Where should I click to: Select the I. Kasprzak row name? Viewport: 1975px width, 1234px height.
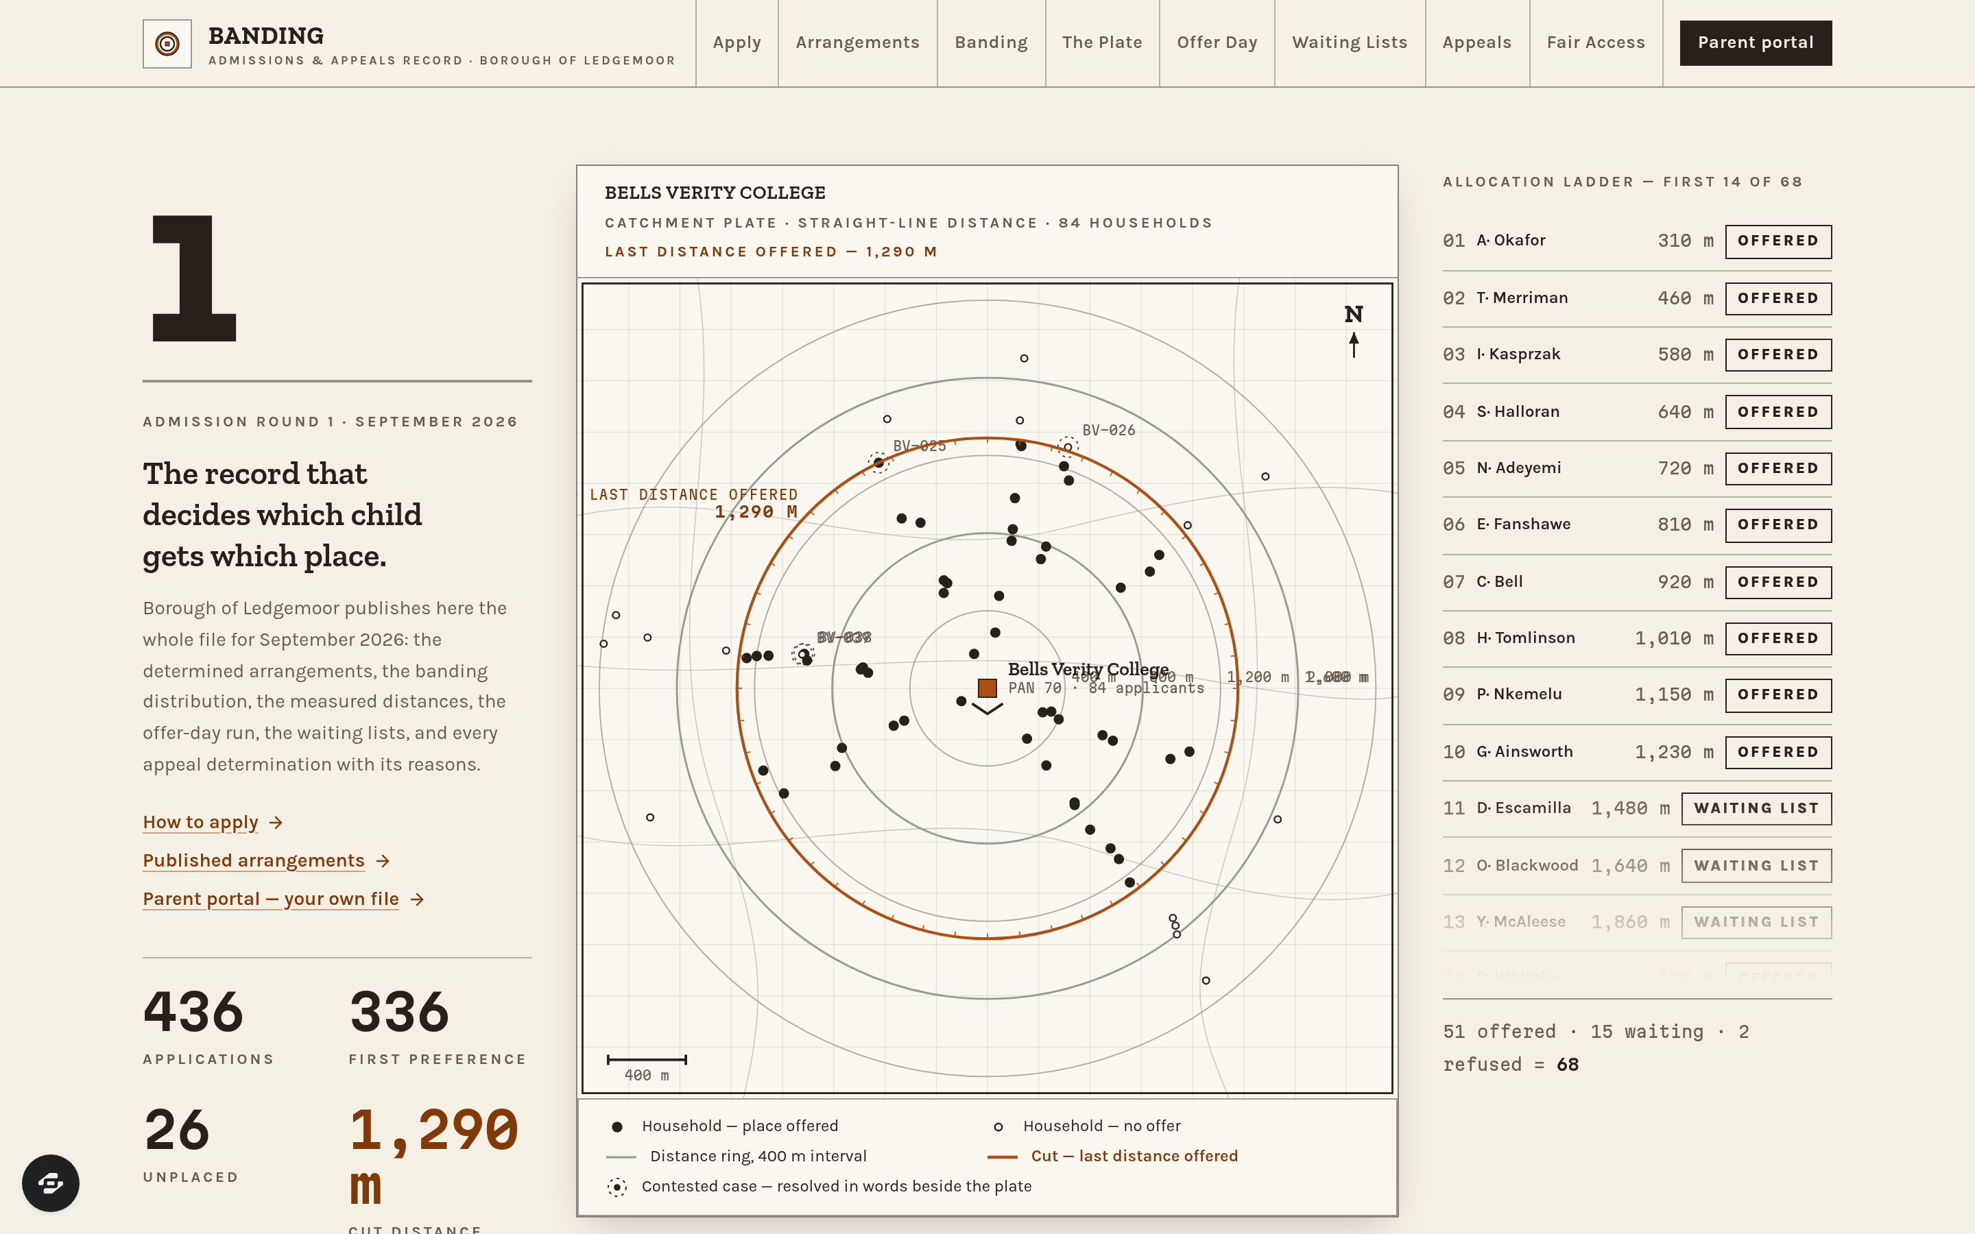click(1518, 354)
